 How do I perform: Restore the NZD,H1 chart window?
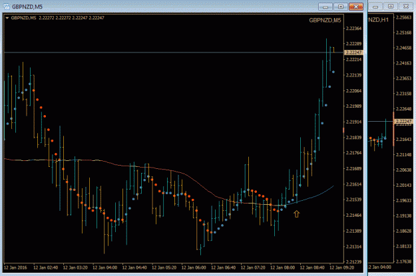[x=391, y=7]
